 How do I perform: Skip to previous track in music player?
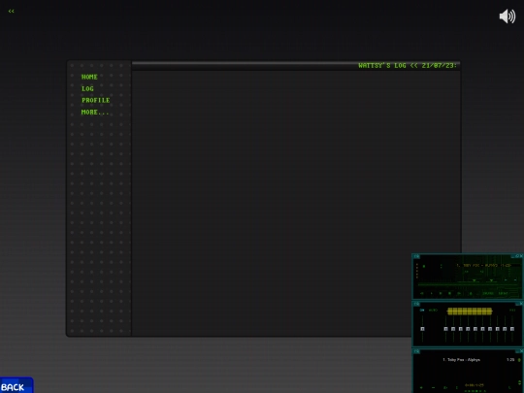pos(422,293)
